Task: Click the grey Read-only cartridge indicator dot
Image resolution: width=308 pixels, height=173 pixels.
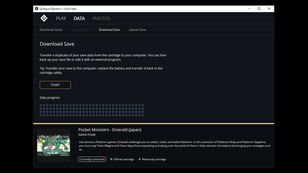Action: 140,159
